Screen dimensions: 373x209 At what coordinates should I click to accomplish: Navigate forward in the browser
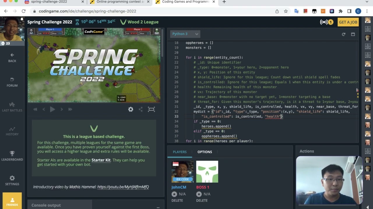[15, 11]
